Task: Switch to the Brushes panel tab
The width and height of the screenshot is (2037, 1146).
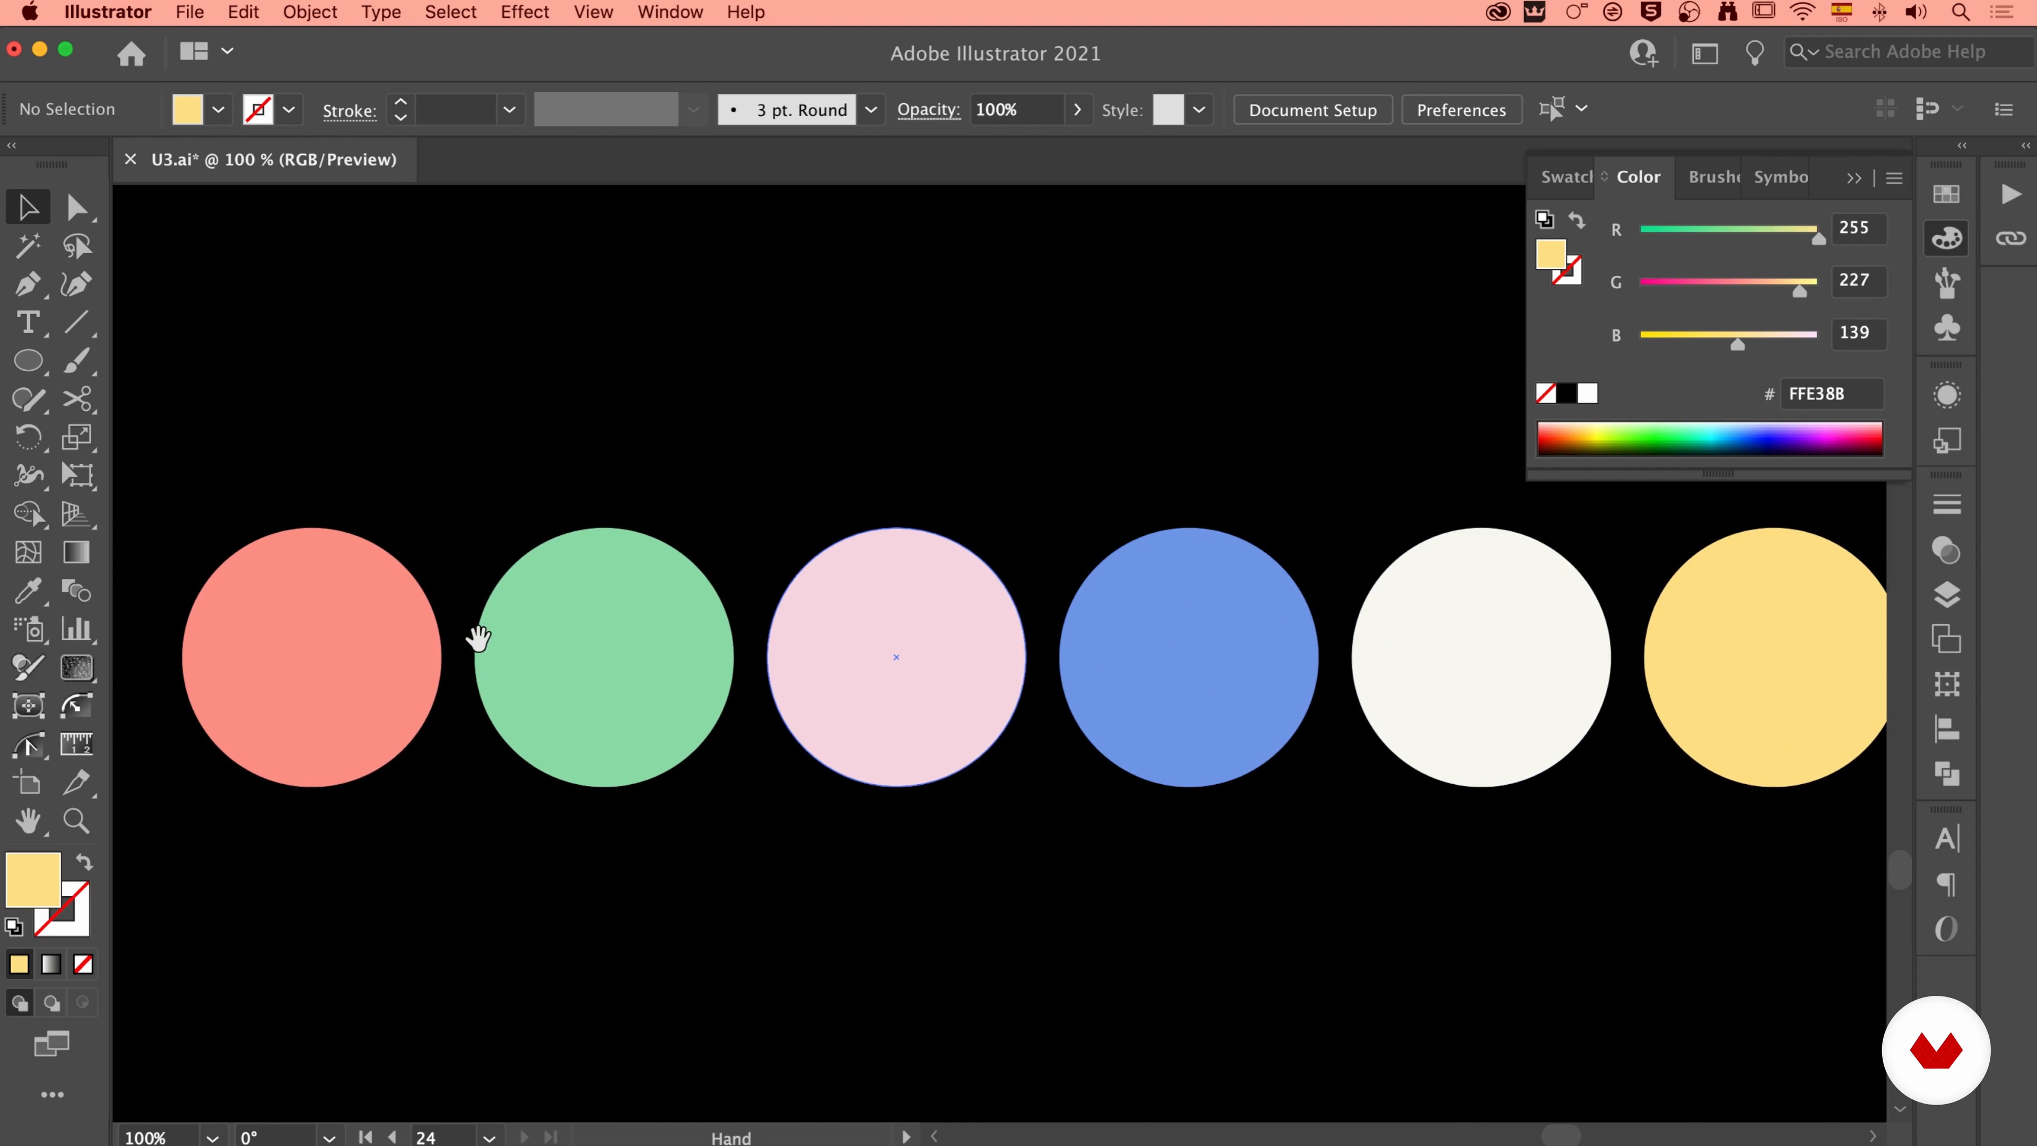Action: pyautogui.click(x=1714, y=176)
